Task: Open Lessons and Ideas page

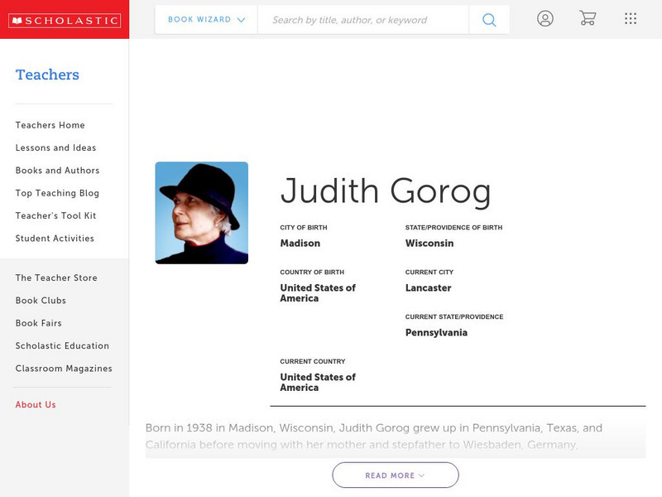Action: pyautogui.click(x=55, y=148)
